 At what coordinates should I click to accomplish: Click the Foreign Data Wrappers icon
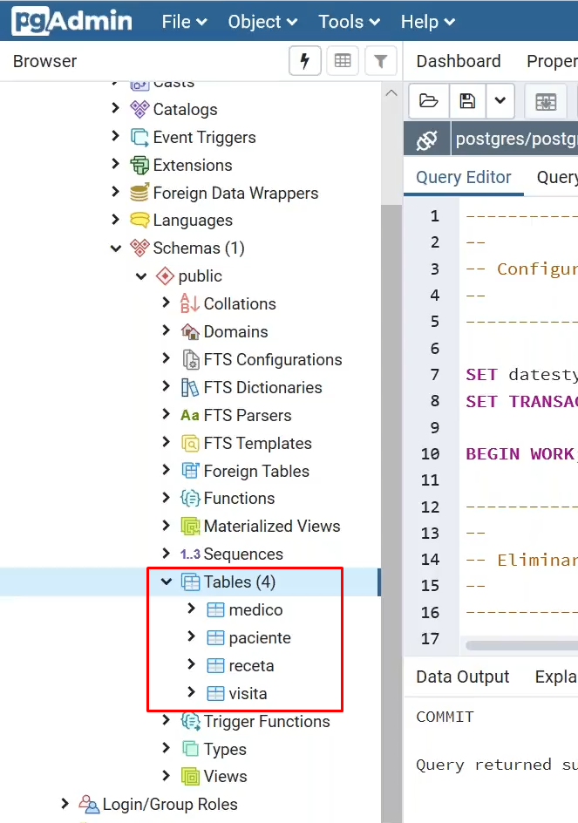click(x=139, y=194)
